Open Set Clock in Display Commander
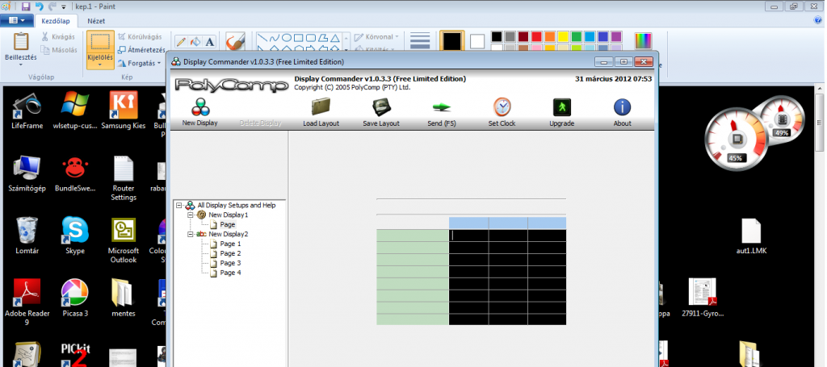 [x=502, y=107]
